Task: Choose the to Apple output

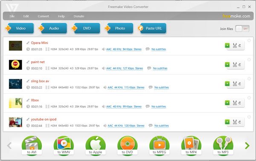Action: tap(96, 145)
